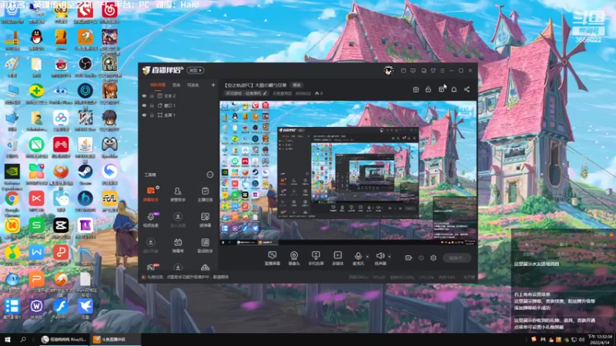Click the greyed download tool in the second toolbox row
Screen dimensions: 616x346
click(x=178, y=220)
